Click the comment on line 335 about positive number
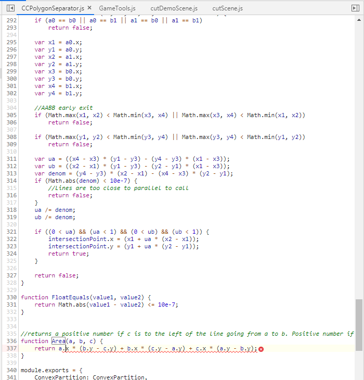This screenshot has width=364, height=380. (187, 334)
